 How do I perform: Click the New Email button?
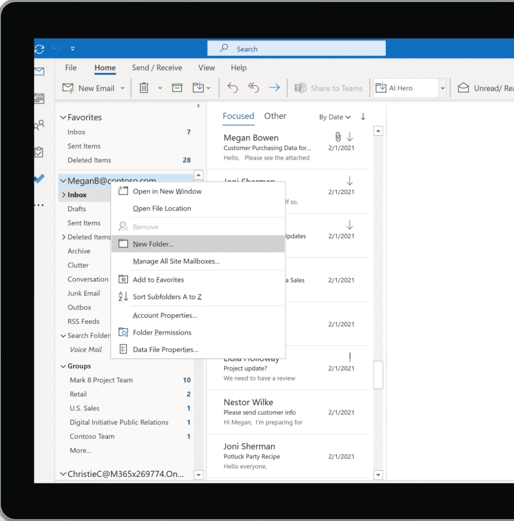(89, 88)
